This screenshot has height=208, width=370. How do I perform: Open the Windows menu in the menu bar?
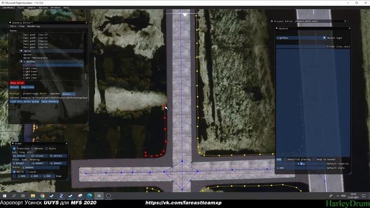55,8
